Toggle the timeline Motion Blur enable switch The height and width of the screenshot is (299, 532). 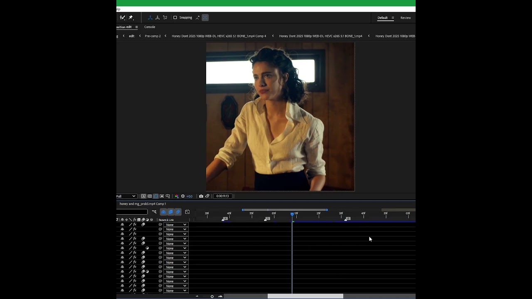pyautogui.click(x=178, y=212)
